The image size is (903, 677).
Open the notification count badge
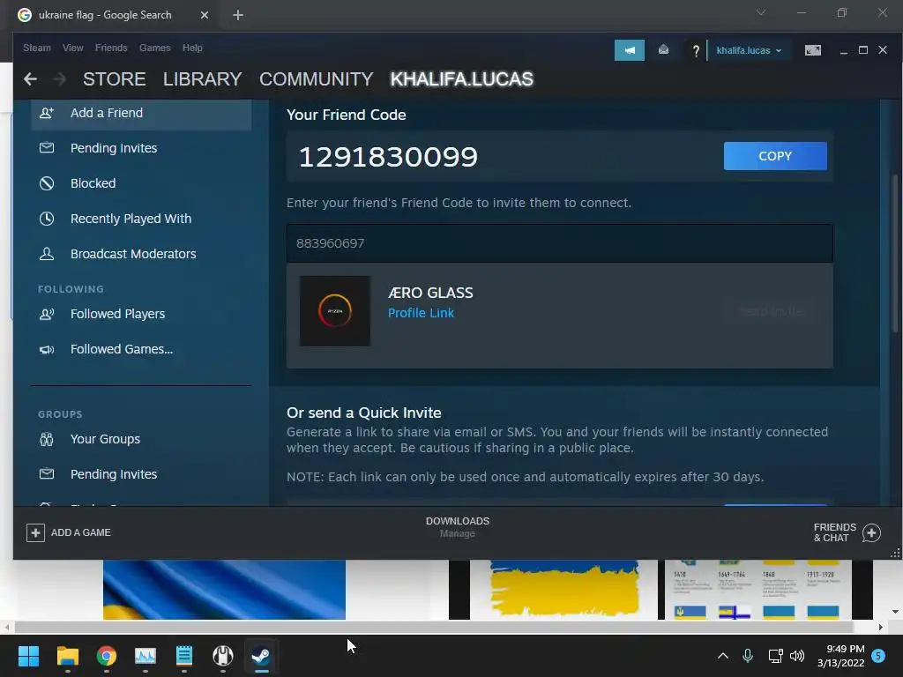pyautogui.click(x=879, y=656)
